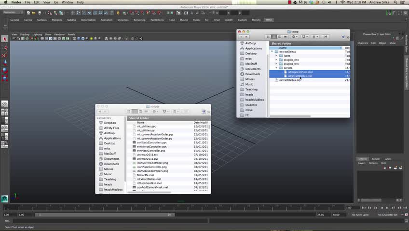Open the Arrange dropdown in temp Finder toolbar
Viewport: 409px width, 231px height.
315,37
